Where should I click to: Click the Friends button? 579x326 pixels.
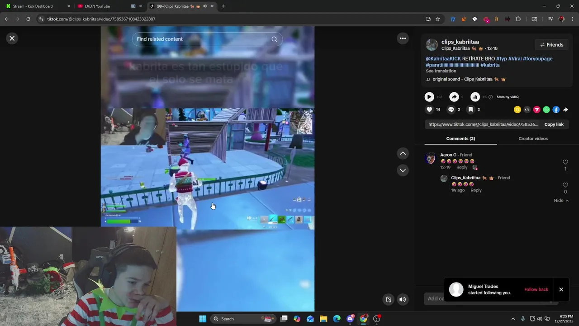click(551, 45)
